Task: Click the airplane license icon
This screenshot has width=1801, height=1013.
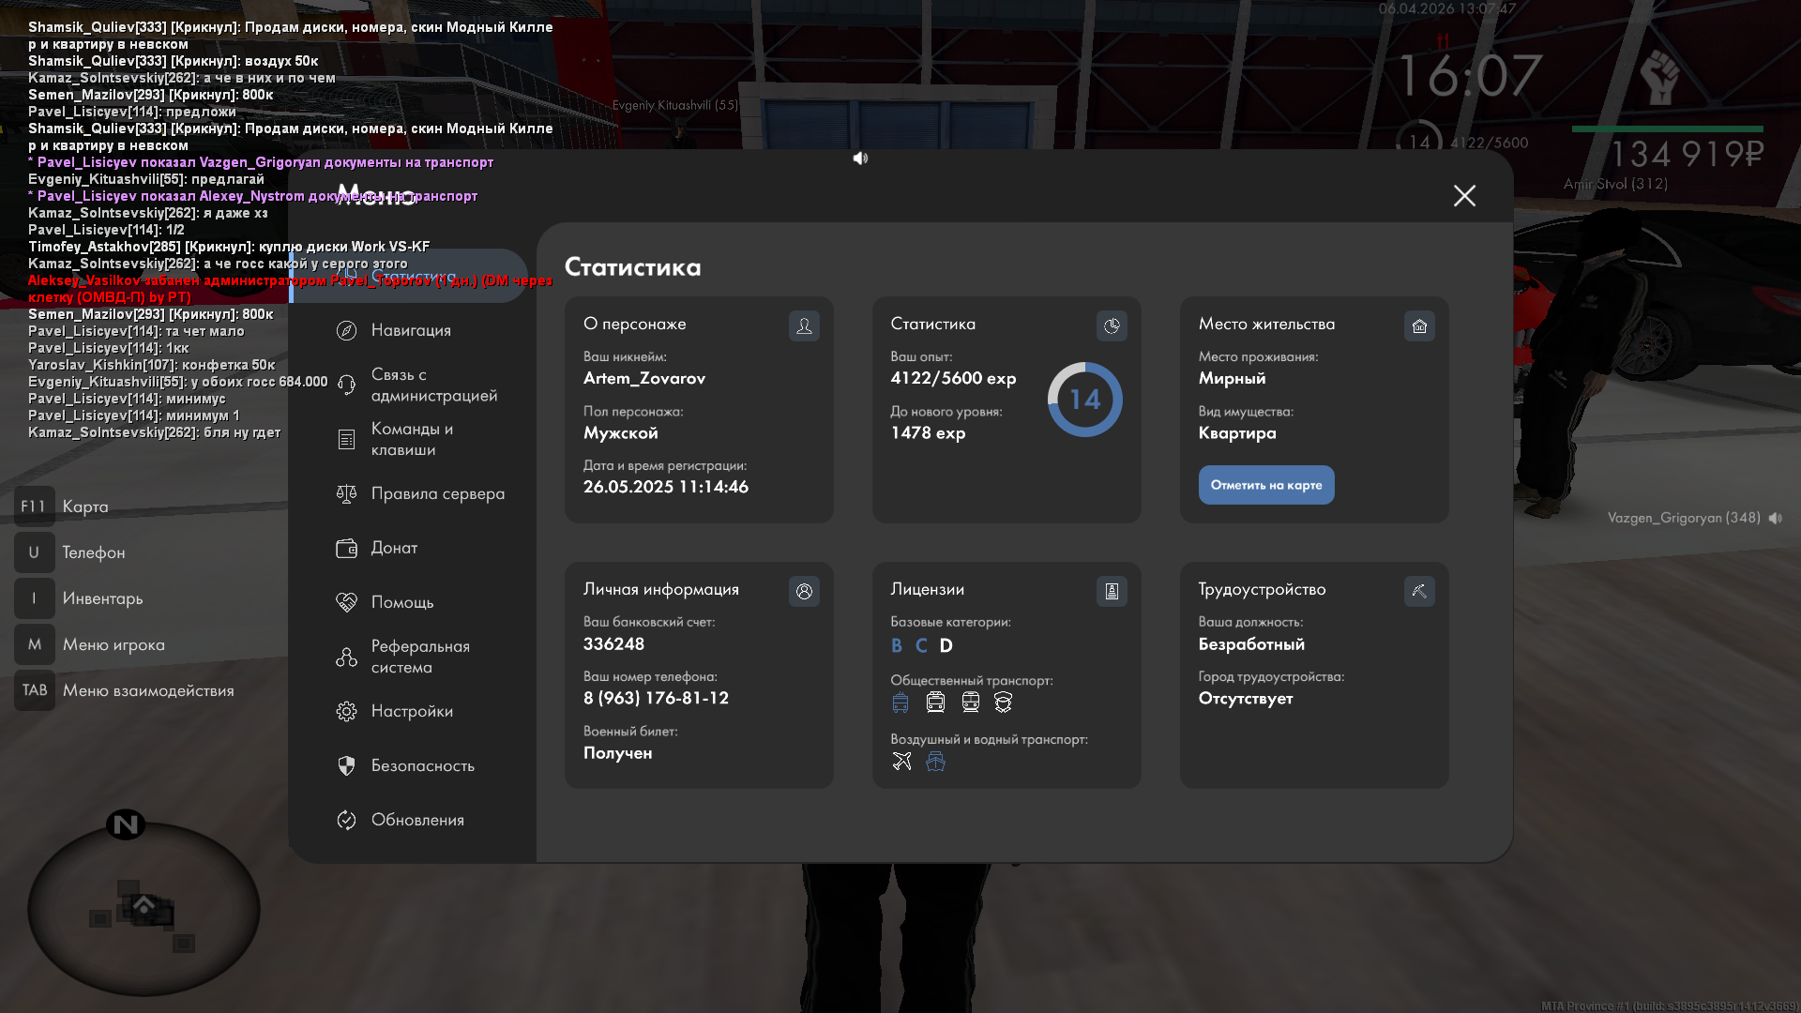Action: pos(901,761)
